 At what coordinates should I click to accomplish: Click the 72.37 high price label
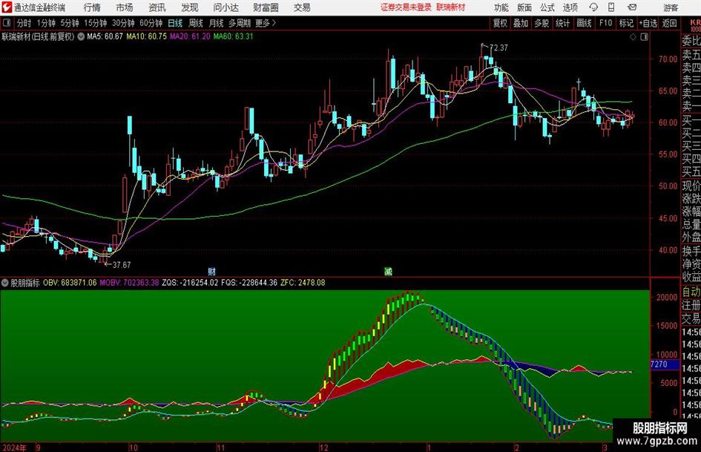click(x=499, y=48)
